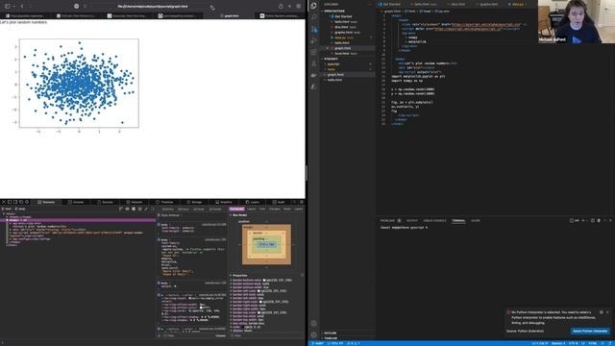Add a new terminal with plus
Image resolution: width=615 pixels, height=346 pixels.
(583, 220)
